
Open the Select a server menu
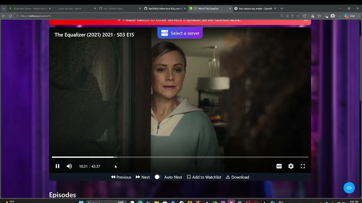click(180, 33)
